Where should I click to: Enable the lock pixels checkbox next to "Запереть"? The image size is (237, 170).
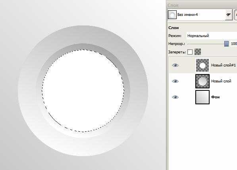pos(190,52)
